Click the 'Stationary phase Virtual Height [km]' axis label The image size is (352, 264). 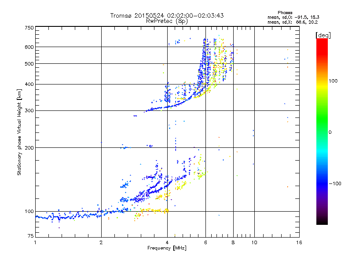coord(19,132)
